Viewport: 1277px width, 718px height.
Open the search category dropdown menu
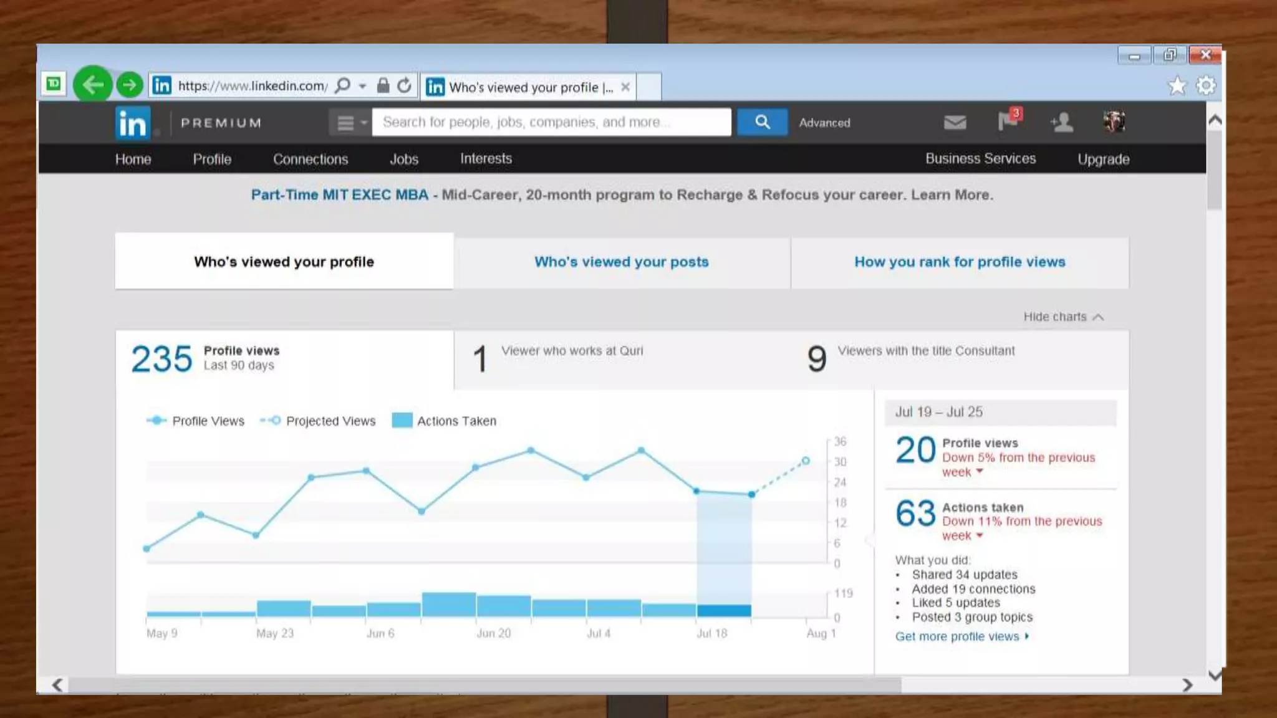click(350, 123)
